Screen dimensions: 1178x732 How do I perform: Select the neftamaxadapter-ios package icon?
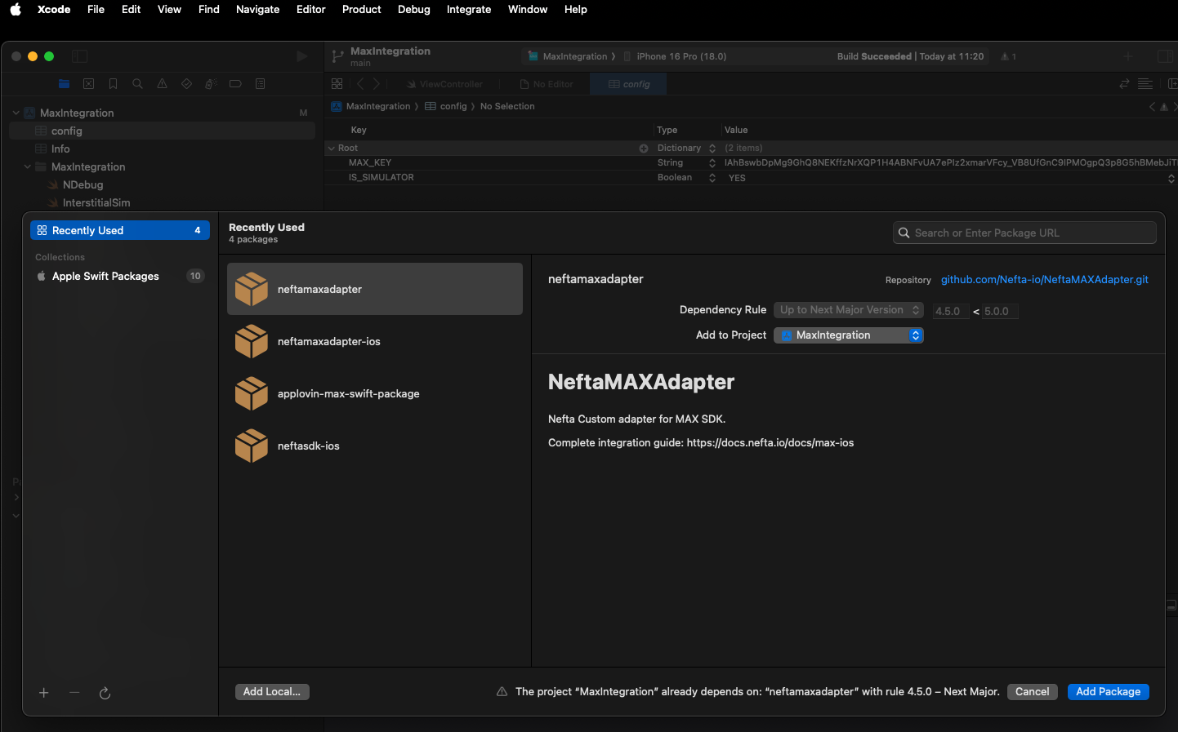point(252,341)
